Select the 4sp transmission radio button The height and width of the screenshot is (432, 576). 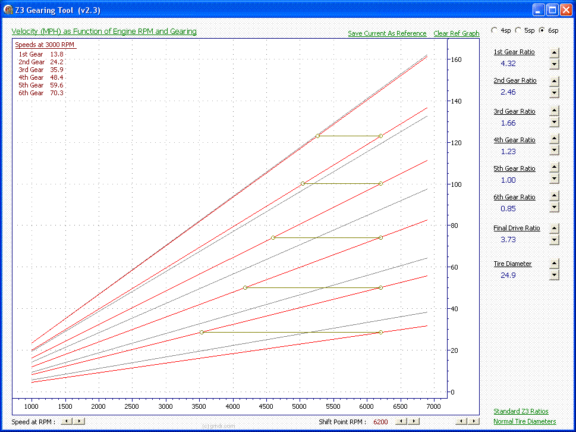click(495, 30)
